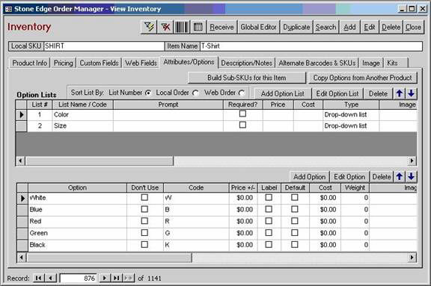Open Alternate Barcodes & SKUs tab
This screenshot has width=431, height=286.
click(x=317, y=63)
